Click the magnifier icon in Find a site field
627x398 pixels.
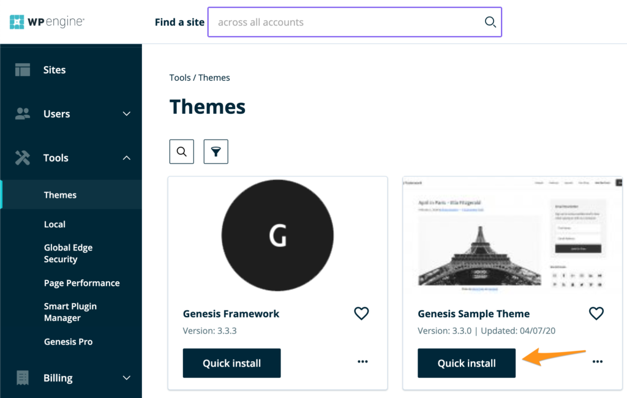point(490,22)
